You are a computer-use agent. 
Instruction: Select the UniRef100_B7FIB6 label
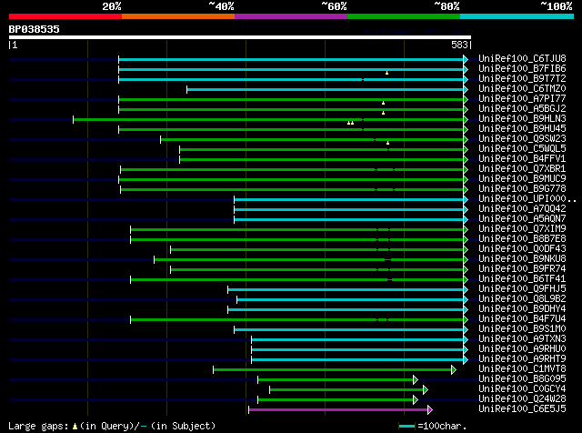point(522,69)
